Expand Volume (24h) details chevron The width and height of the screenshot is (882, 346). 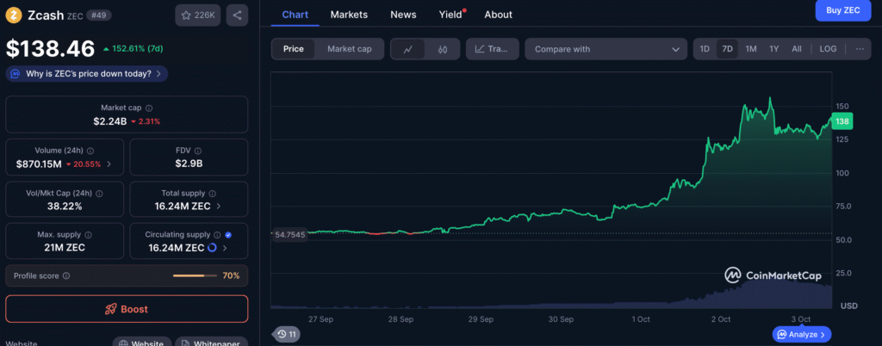[x=109, y=164]
